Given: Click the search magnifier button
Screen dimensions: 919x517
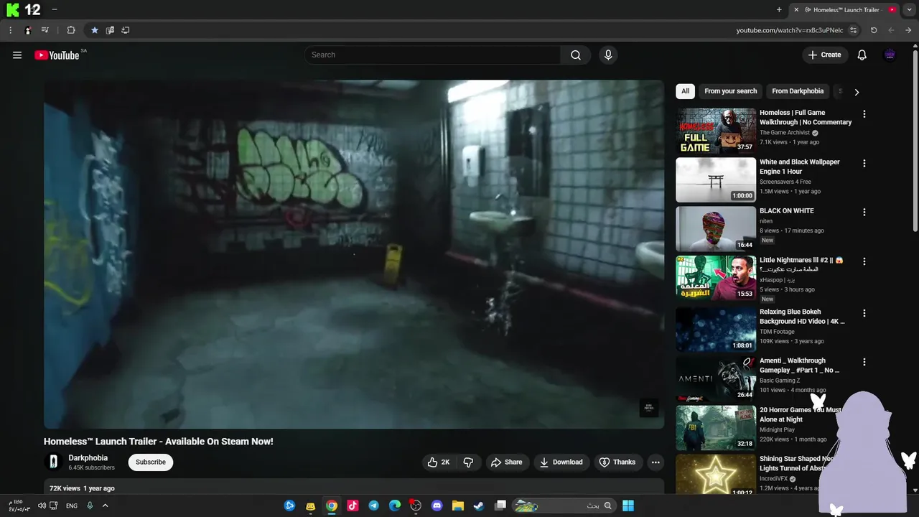Looking at the screenshot, I should pyautogui.click(x=576, y=55).
